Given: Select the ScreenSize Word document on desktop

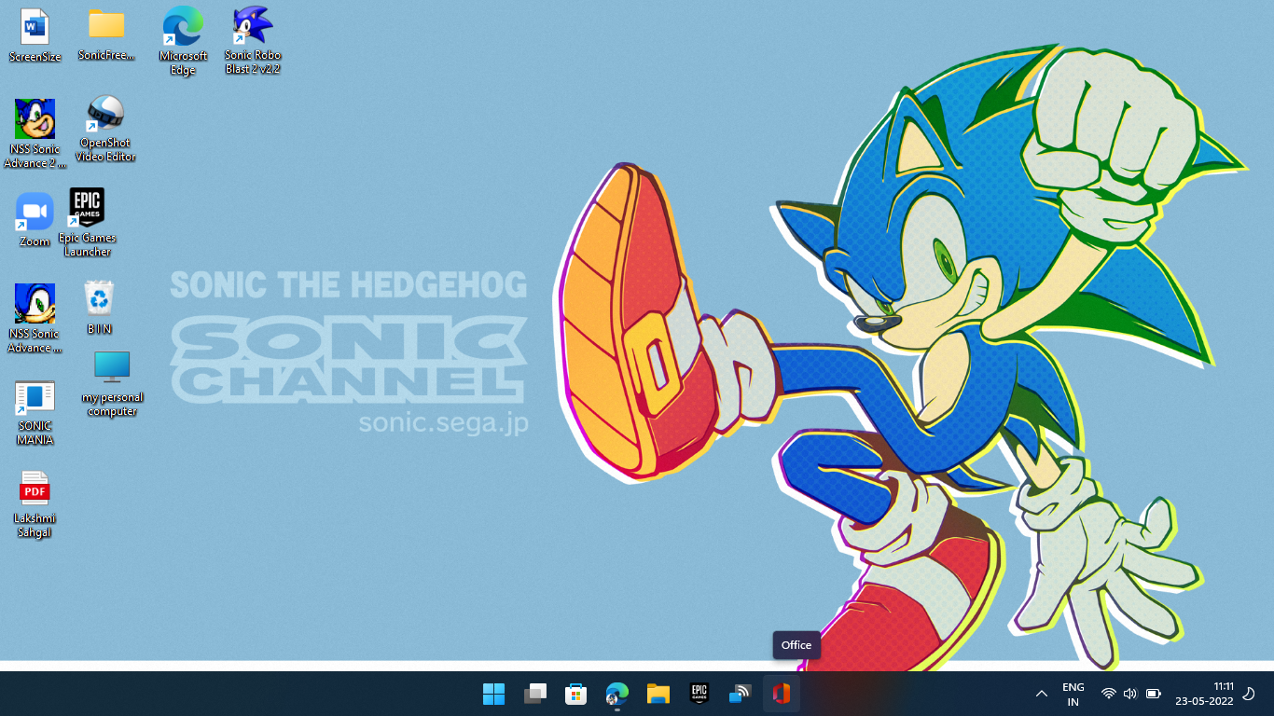Looking at the screenshot, I should click(x=35, y=35).
